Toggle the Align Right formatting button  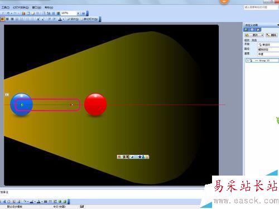12,19
